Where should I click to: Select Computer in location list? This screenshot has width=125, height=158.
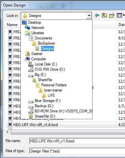pos(39,59)
